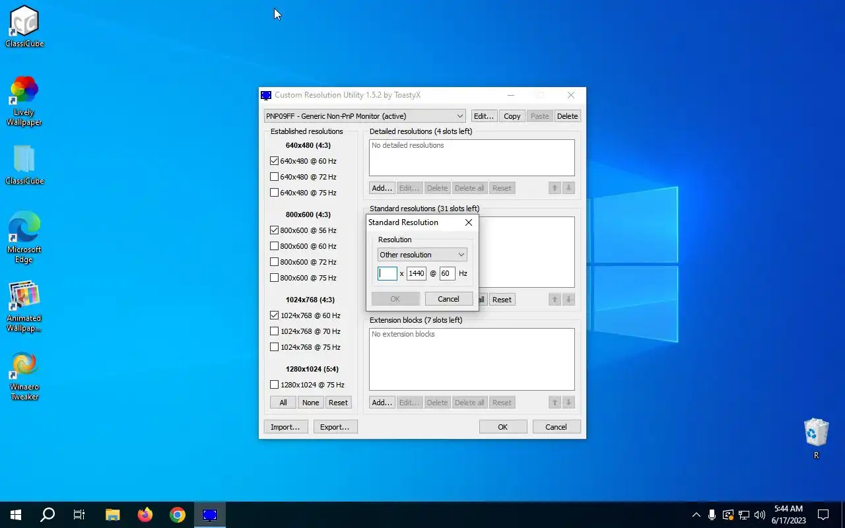Launch Microsoft Edge from the desktop
Image resolution: width=845 pixels, height=528 pixels.
coord(24,237)
